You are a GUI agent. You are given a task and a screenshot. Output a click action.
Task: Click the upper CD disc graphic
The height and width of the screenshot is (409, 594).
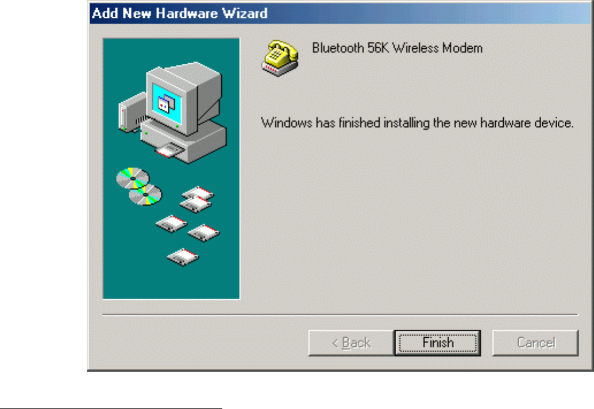click(133, 178)
